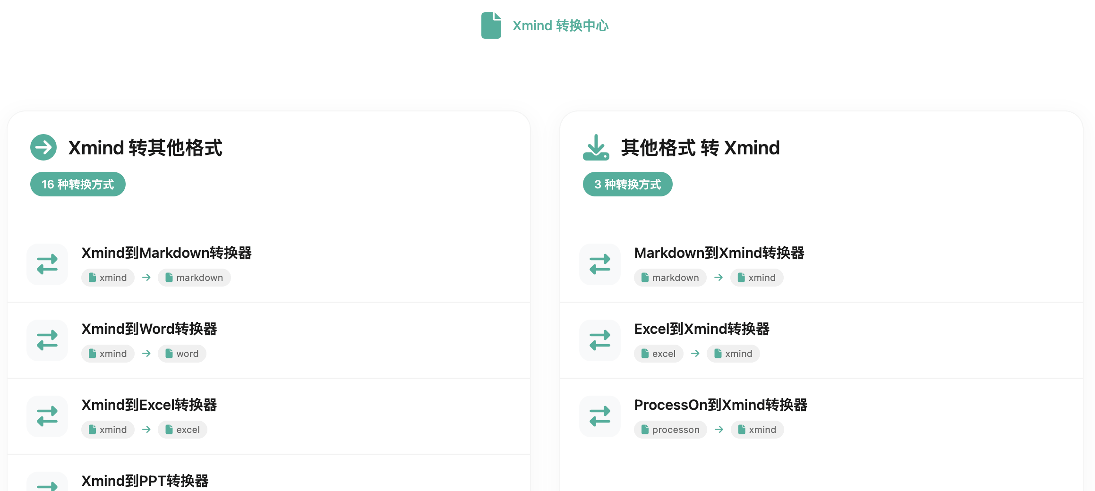Viewport: 1095px width, 491px height.
Task: Open the Xmind到Word转换器 link
Action: pyautogui.click(x=149, y=329)
